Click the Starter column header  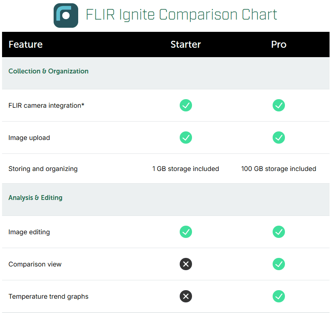[x=186, y=44]
